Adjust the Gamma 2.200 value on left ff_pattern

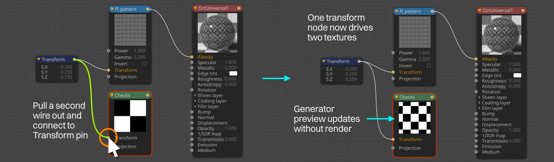pos(140,57)
